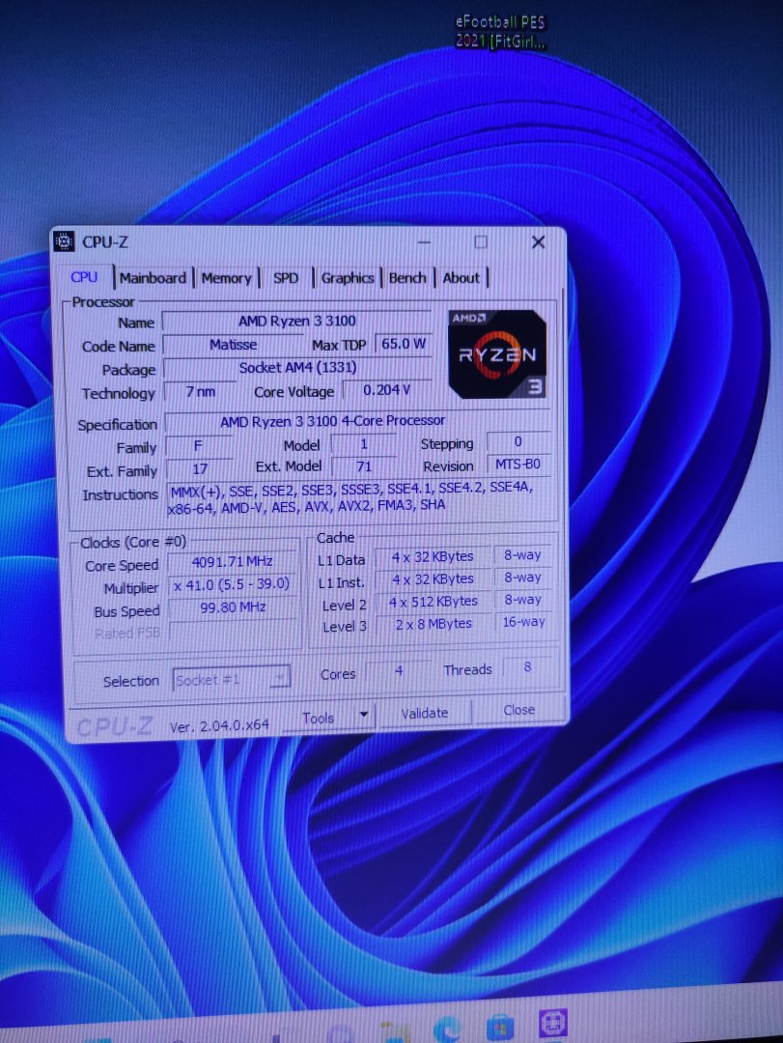Click the Package value Socket AM4 (1331)
This screenshot has height=1043, width=783.
point(297,367)
